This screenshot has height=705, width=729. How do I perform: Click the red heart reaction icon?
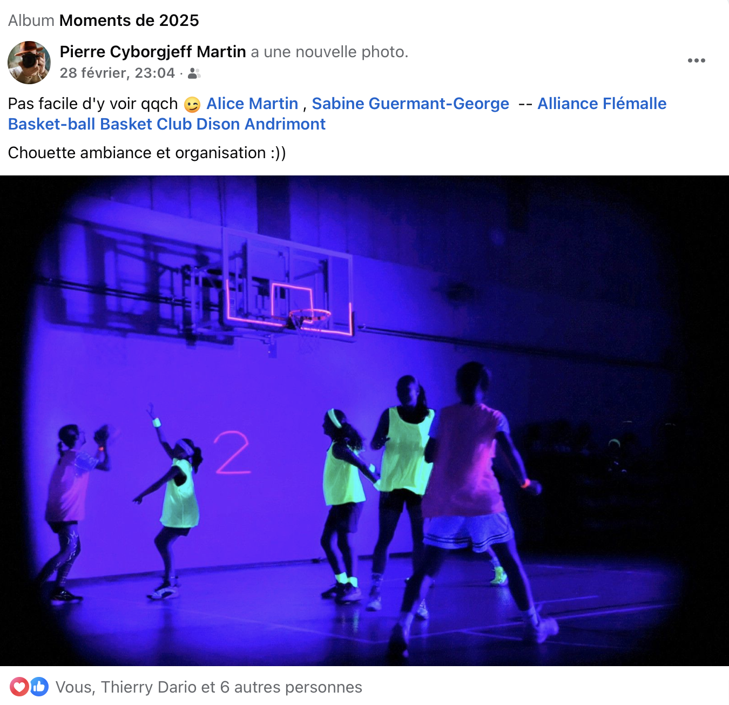(x=19, y=687)
